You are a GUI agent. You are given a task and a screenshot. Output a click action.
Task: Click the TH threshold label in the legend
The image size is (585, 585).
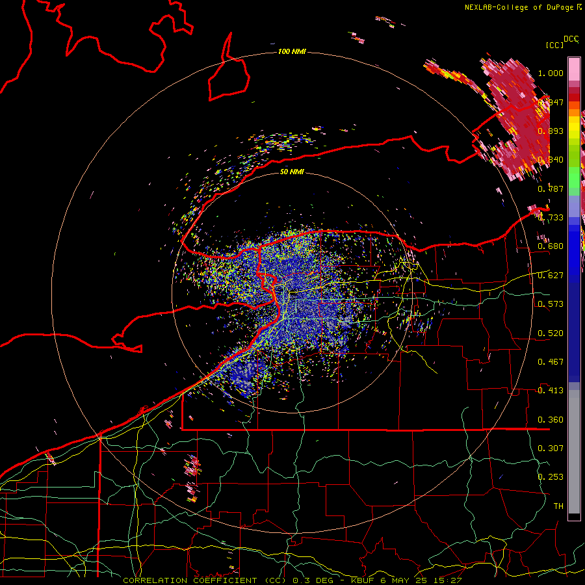[x=558, y=506]
